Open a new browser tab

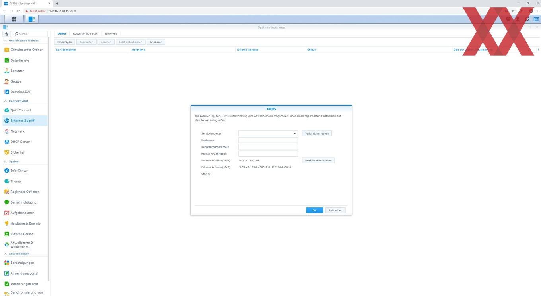click(x=57, y=4)
